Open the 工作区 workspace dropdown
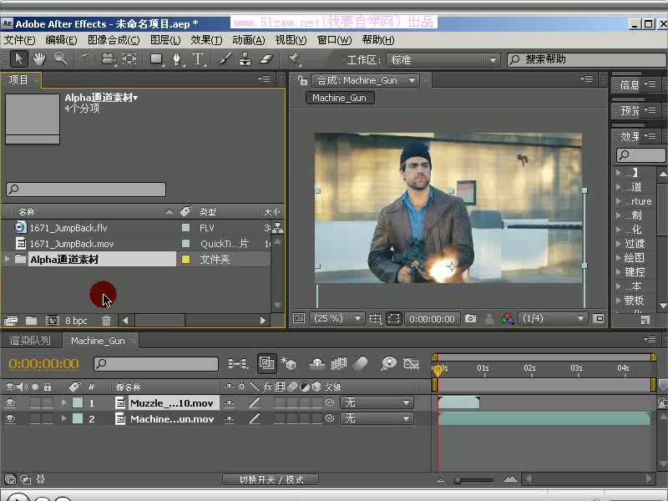The width and height of the screenshot is (668, 501). pyautogui.click(x=443, y=60)
